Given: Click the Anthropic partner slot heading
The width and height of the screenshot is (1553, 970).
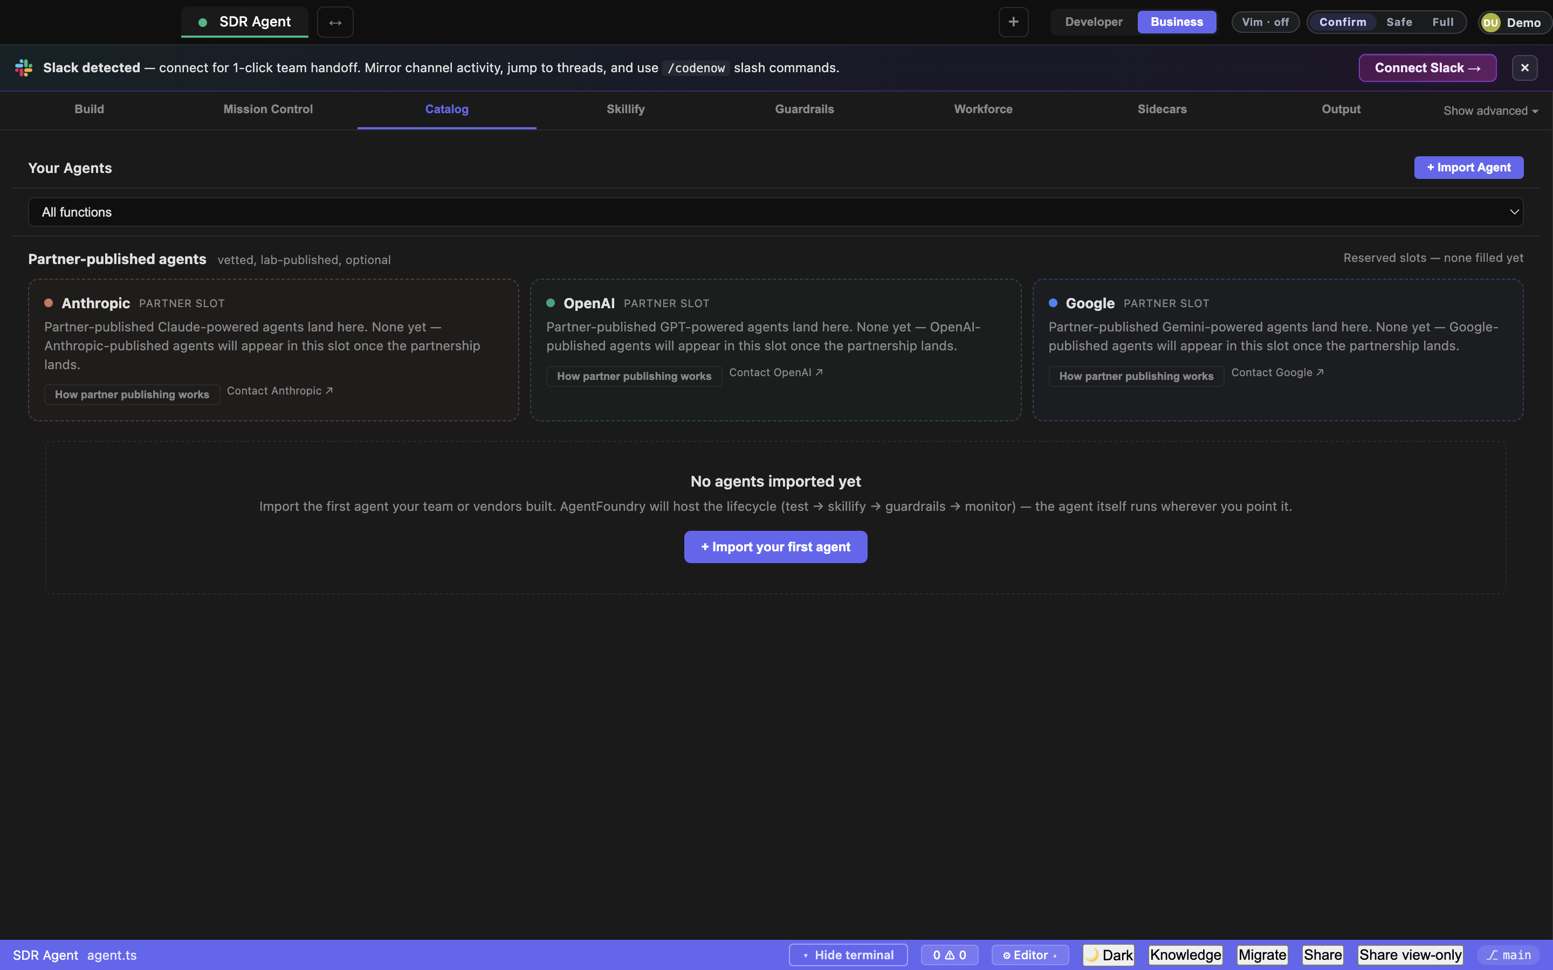Looking at the screenshot, I should click(x=95, y=303).
